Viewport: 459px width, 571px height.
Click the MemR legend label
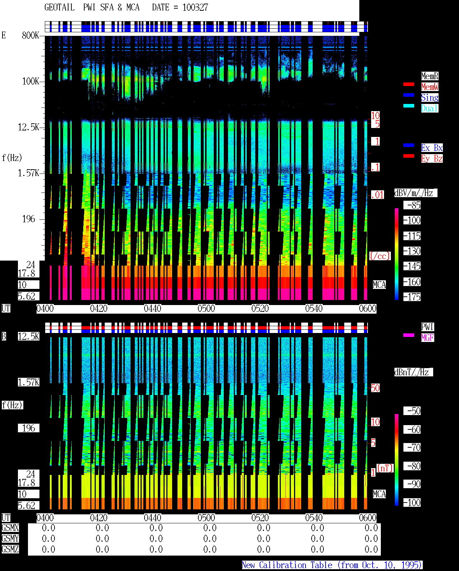pyautogui.click(x=430, y=76)
